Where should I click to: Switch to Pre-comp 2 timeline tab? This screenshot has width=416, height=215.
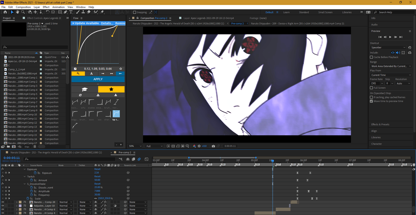tap(125, 153)
